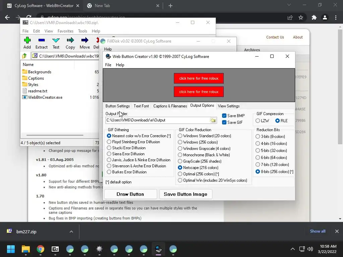Click the Test icon in 7-Zip toolbar

(56, 40)
